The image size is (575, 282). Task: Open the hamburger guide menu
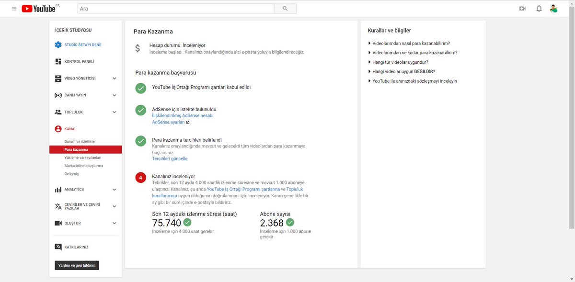pos(14,9)
